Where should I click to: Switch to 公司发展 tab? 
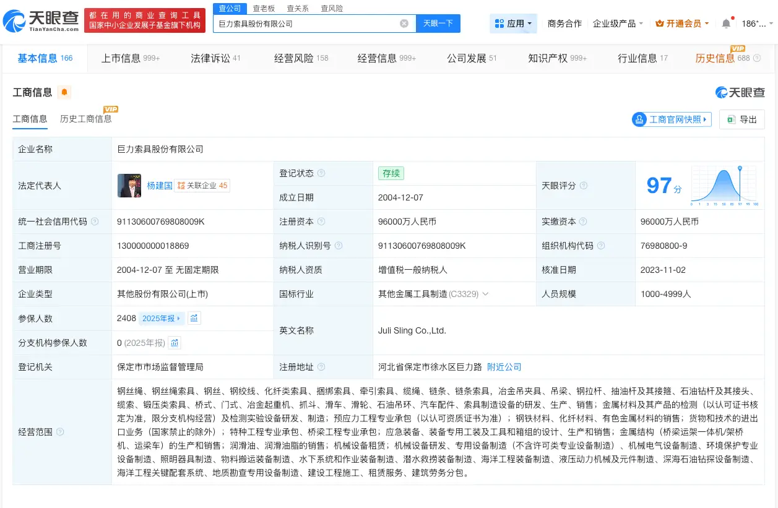(472, 58)
